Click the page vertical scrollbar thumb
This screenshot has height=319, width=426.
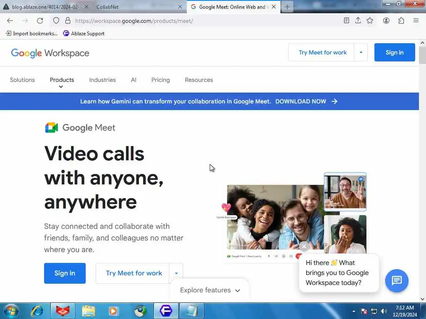[x=422, y=55]
